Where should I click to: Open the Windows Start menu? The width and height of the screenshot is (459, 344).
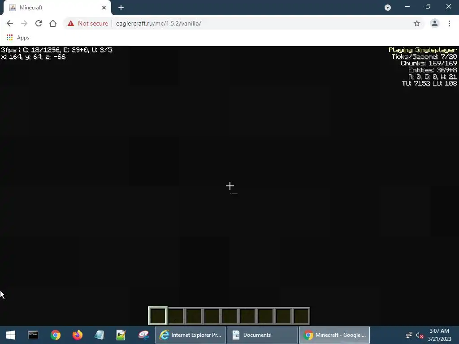click(x=11, y=335)
